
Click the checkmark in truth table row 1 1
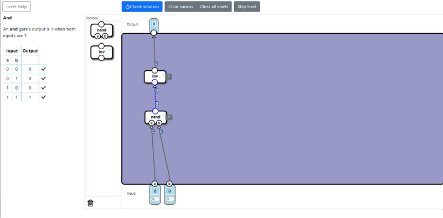tap(43, 97)
